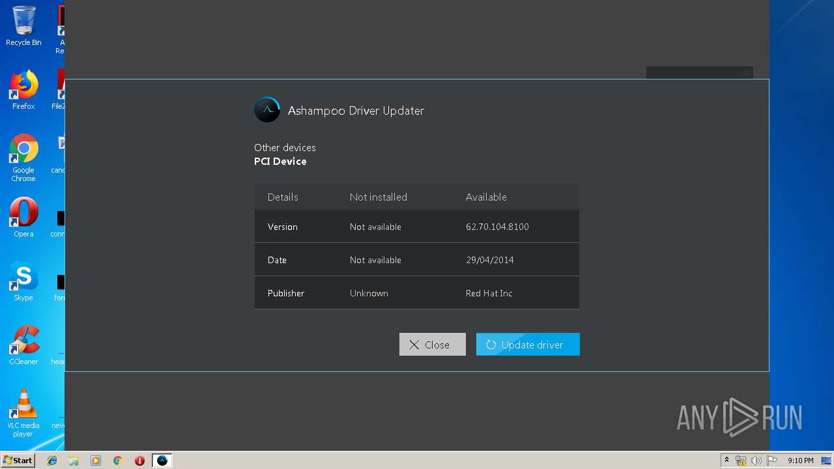Image resolution: width=834 pixels, height=469 pixels.
Task: Open Opera from the taskbar
Action: pos(139,461)
